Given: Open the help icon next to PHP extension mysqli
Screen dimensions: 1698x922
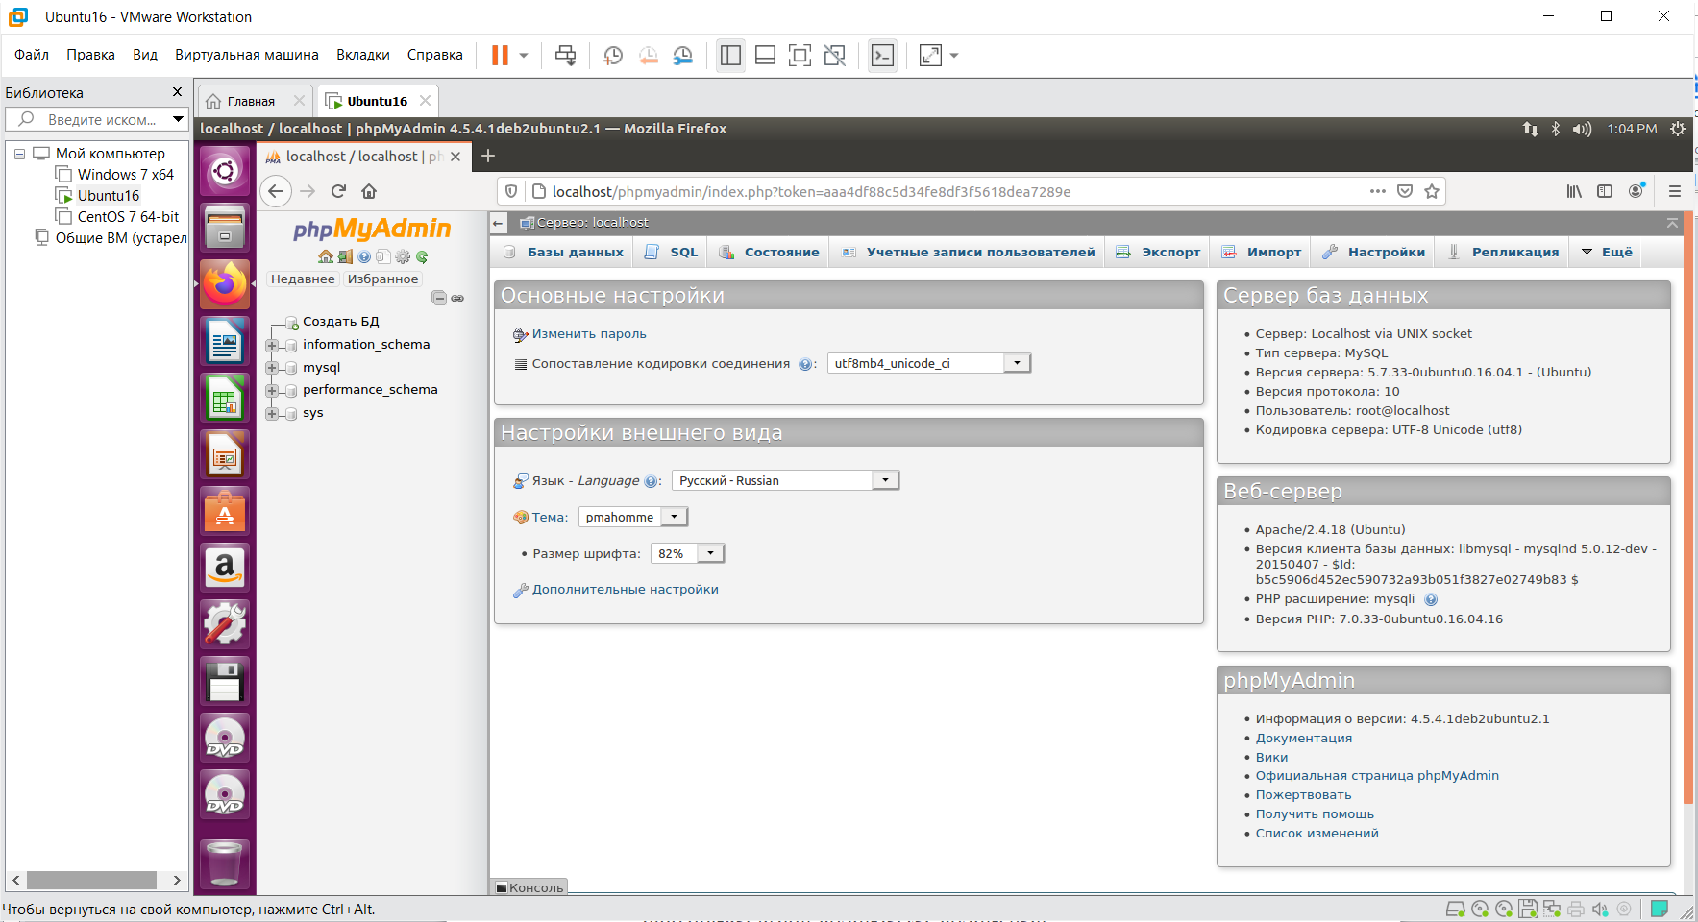Looking at the screenshot, I should 1431,599.
